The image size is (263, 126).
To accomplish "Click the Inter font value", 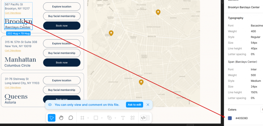I will (x=254, y=69).
